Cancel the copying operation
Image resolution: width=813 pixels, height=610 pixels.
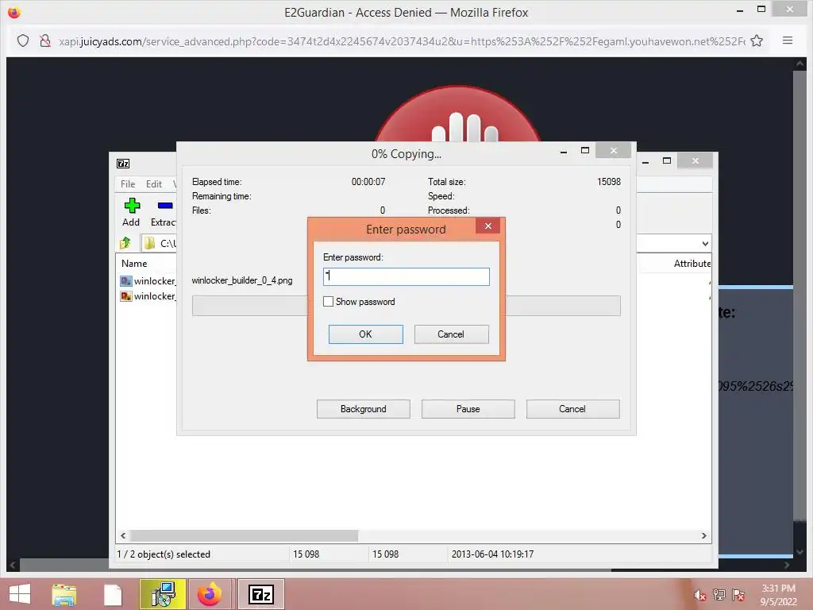(x=572, y=409)
